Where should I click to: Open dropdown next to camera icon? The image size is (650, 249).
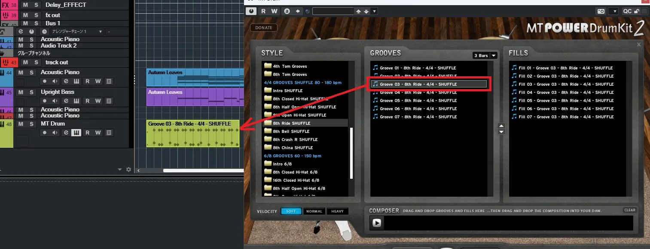coord(614,11)
